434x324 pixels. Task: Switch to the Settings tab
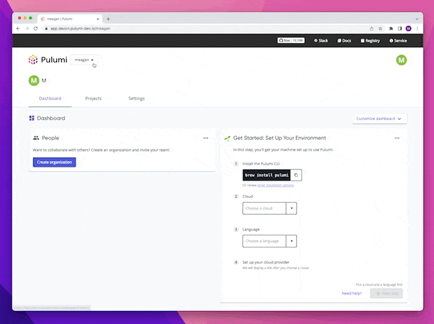click(137, 99)
